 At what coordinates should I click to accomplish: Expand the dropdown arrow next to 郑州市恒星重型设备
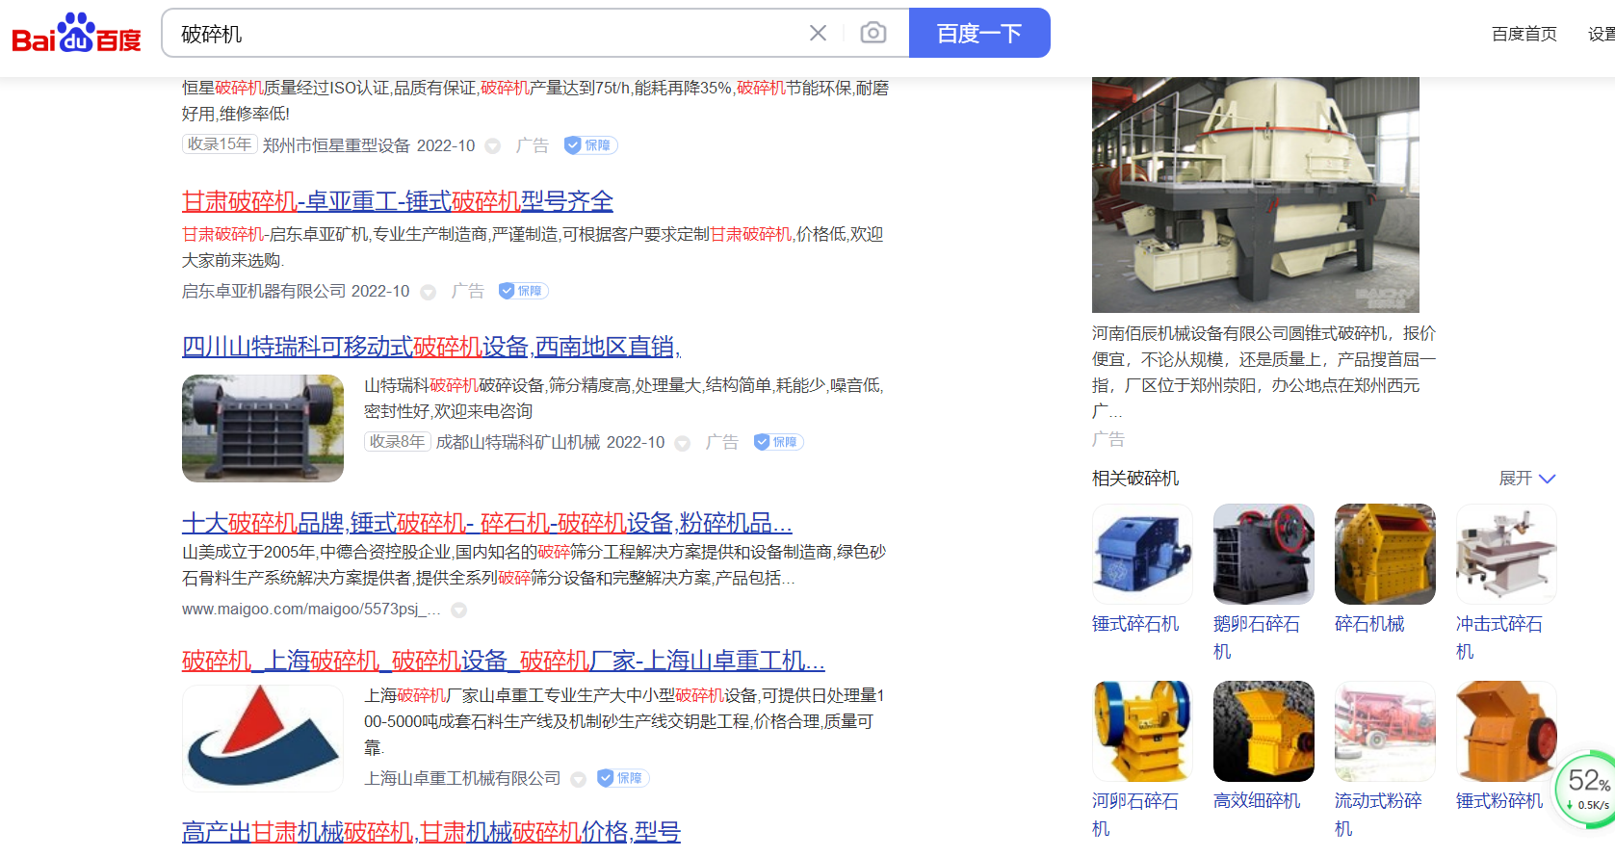coord(492,146)
